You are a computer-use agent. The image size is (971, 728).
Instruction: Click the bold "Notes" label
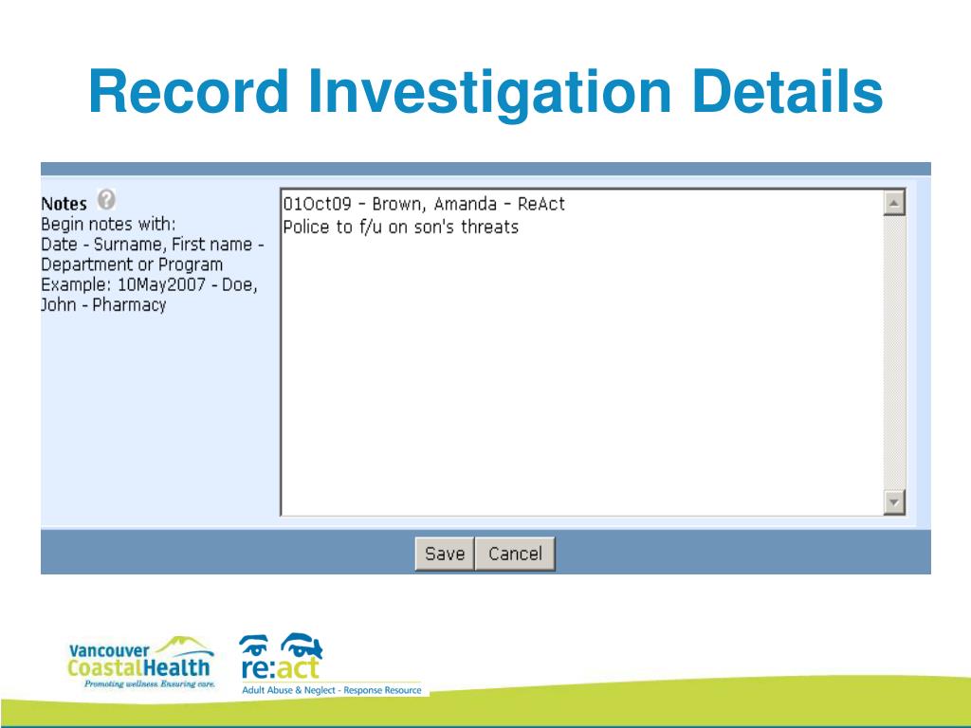[x=64, y=204]
